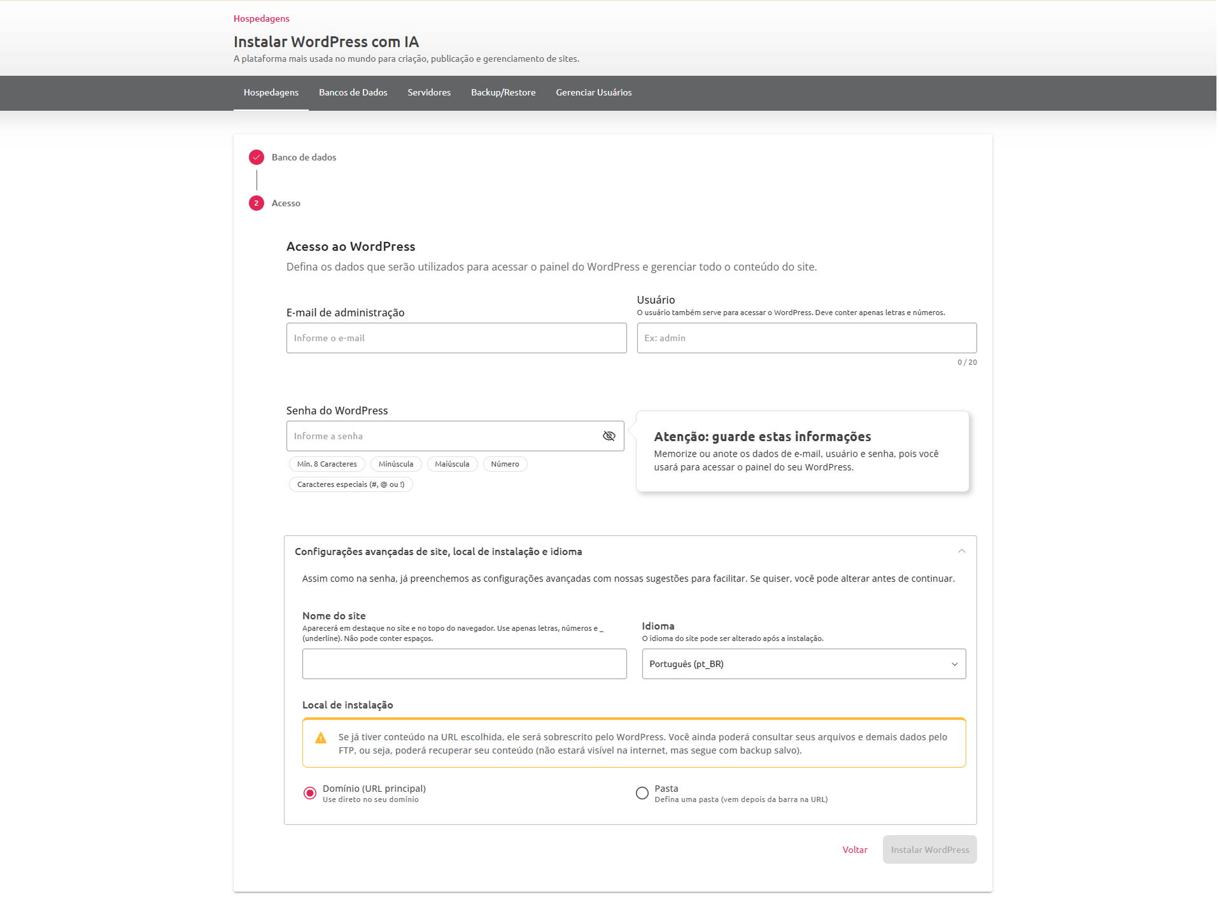Image resolution: width=1219 pixels, height=921 pixels.
Task: Expand the Português (pt_BR) selector
Action: coord(803,664)
